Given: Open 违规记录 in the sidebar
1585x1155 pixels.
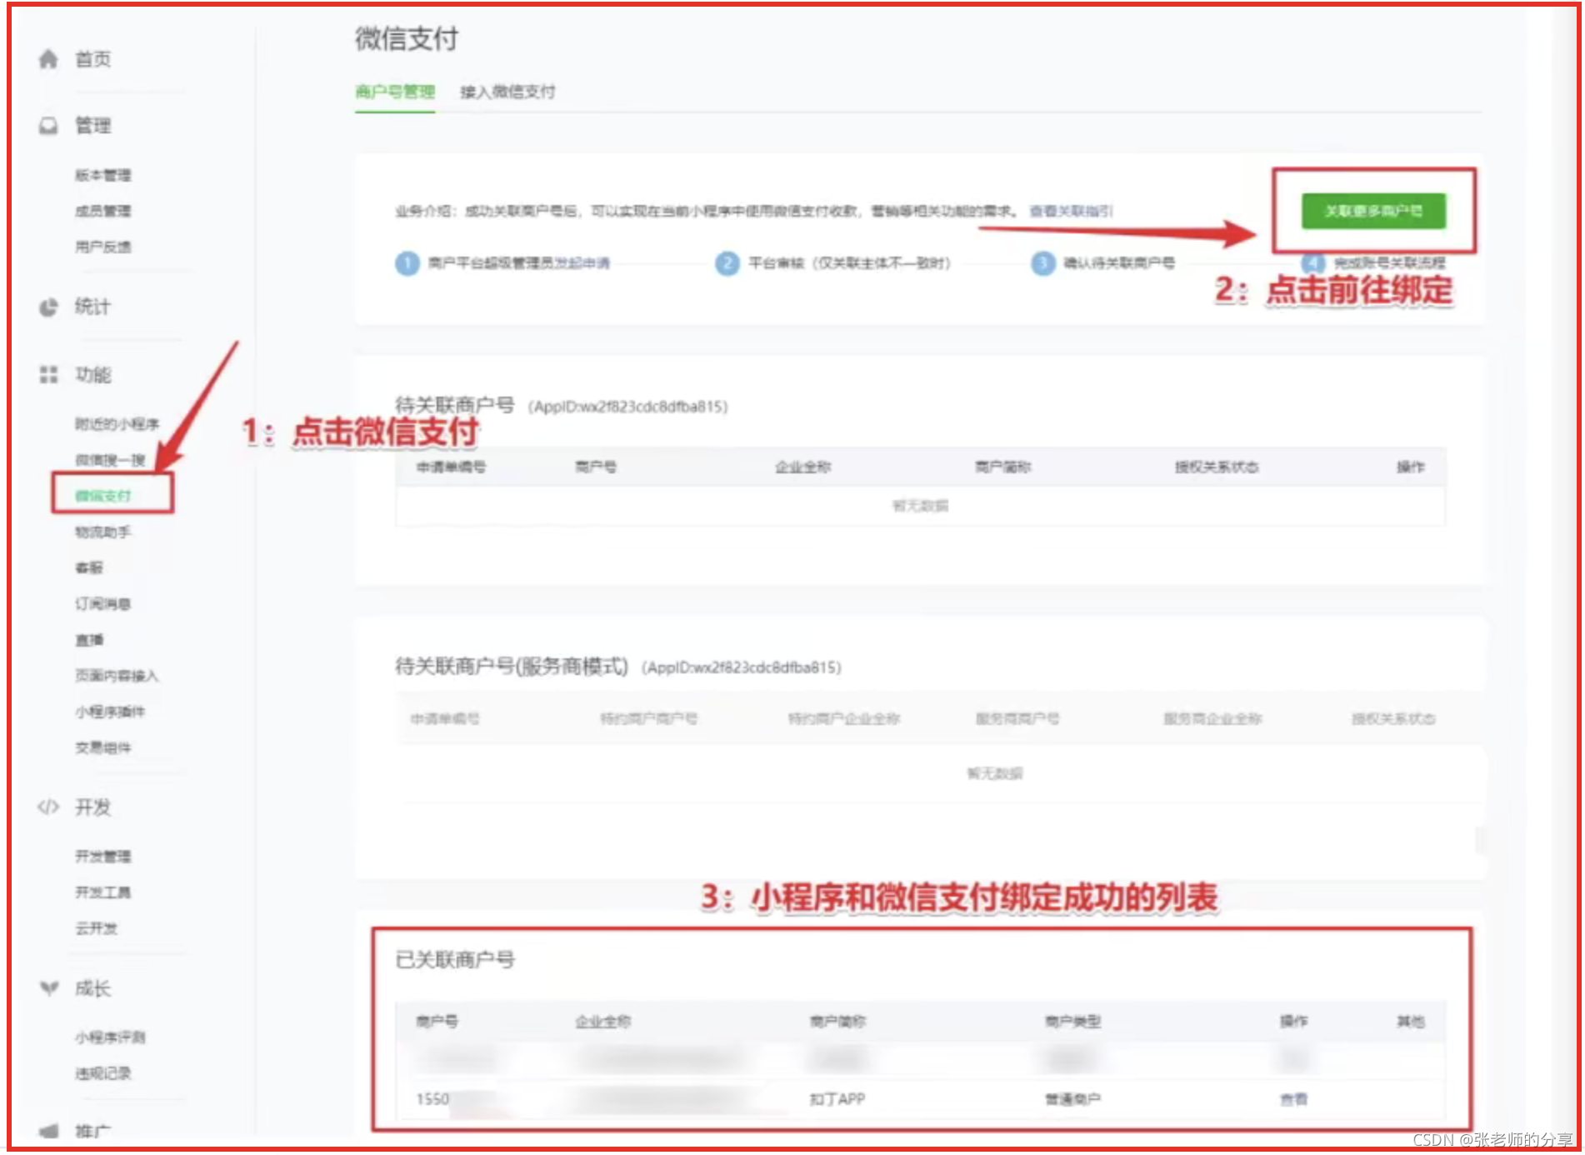Looking at the screenshot, I should [x=103, y=1073].
